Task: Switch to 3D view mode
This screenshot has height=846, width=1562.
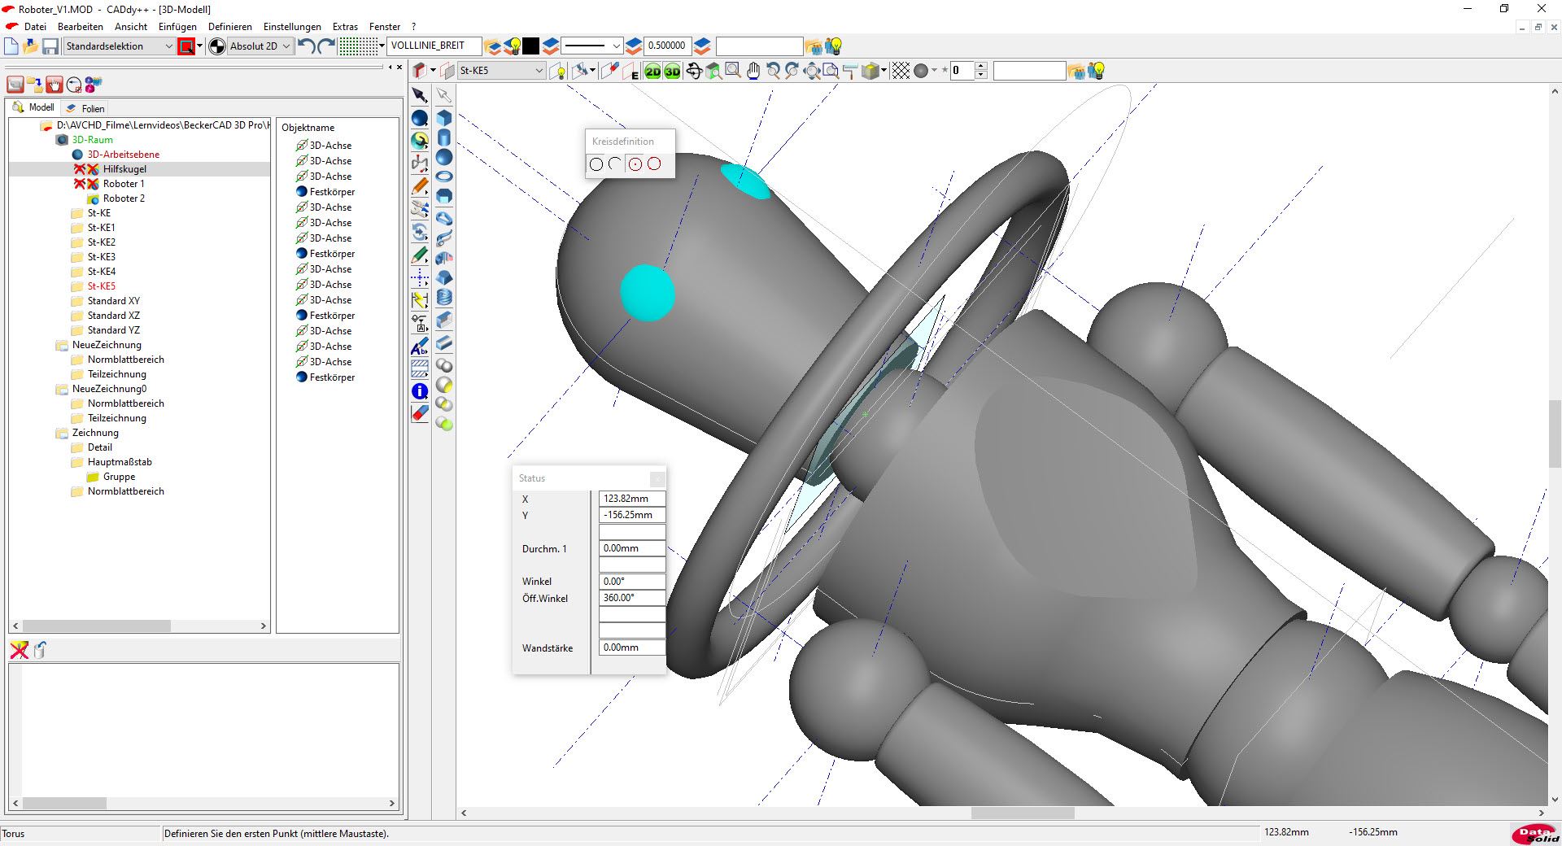Action: pyautogui.click(x=672, y=72)
